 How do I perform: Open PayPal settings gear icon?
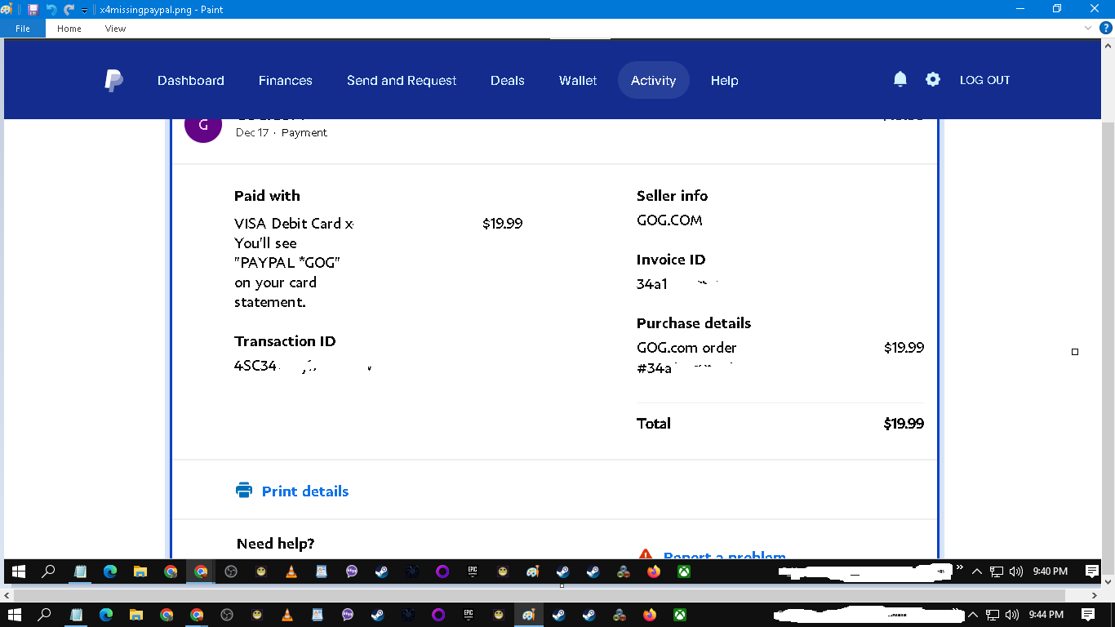(933, 79)
